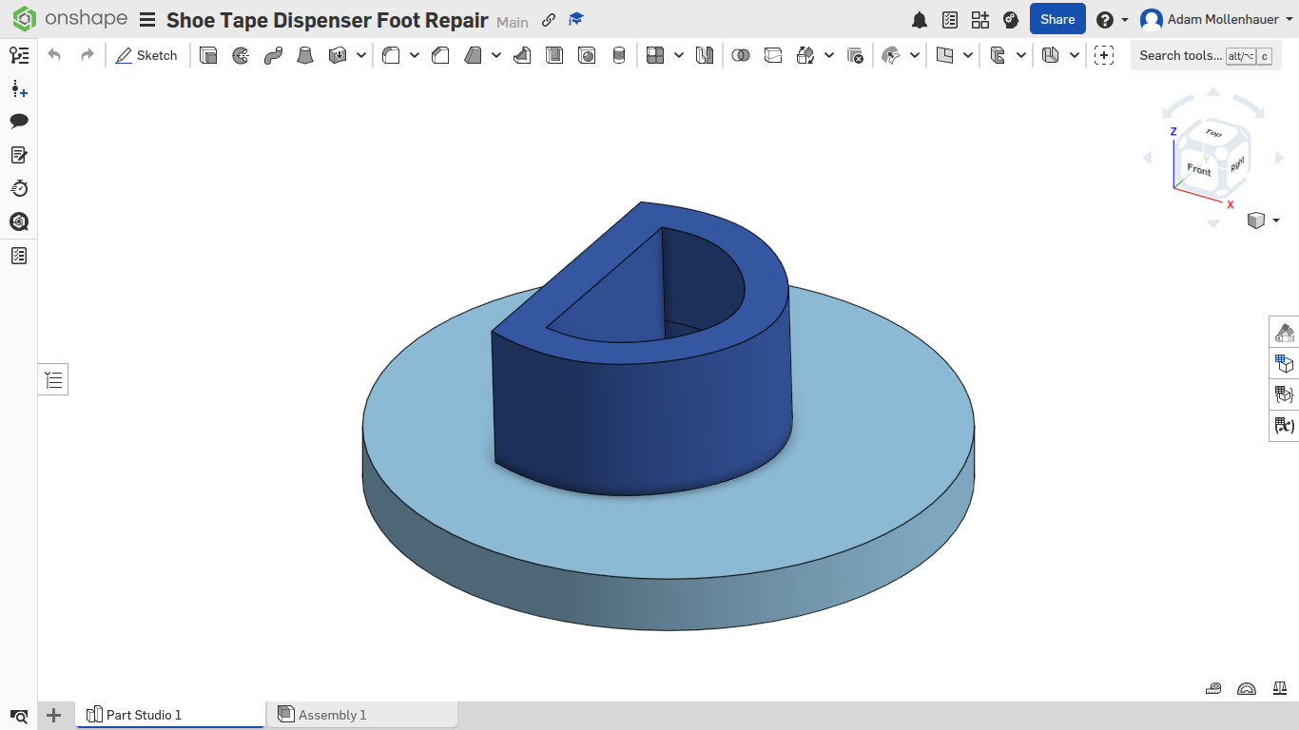Open the variable table (x) panel icon
Screen dimensions: 1299x730
click(1285, 425)
